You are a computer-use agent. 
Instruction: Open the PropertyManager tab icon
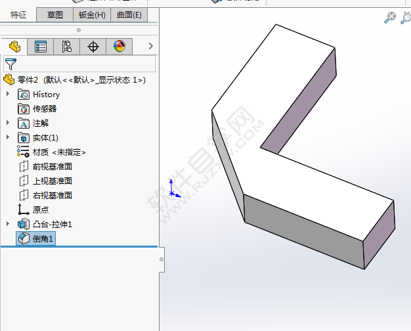click(41, 47)
